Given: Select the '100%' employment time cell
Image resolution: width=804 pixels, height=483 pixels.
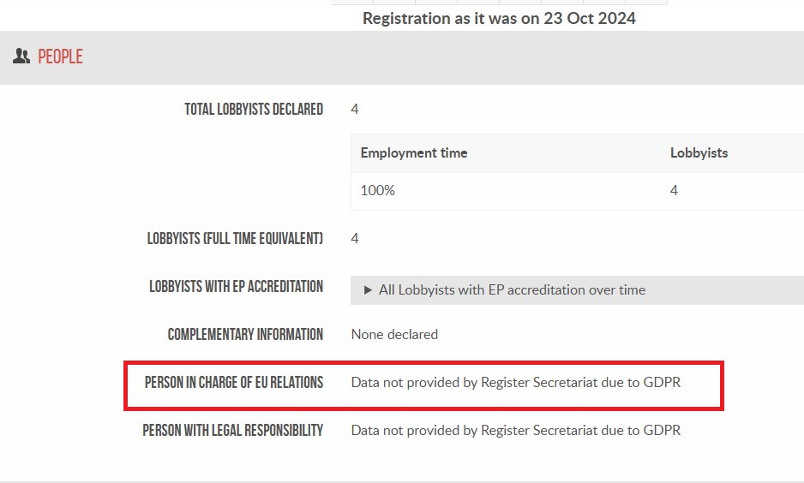Looking at the screenshot, I should (377, 190).
